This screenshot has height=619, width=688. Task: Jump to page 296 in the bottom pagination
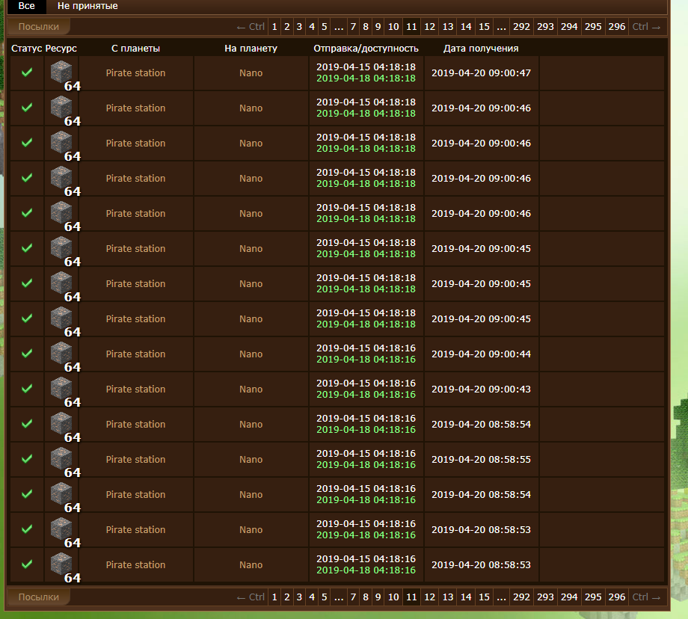617,597
